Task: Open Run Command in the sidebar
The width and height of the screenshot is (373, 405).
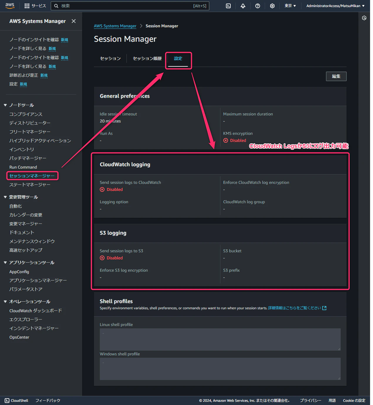Action: click(x=23, y=167)
